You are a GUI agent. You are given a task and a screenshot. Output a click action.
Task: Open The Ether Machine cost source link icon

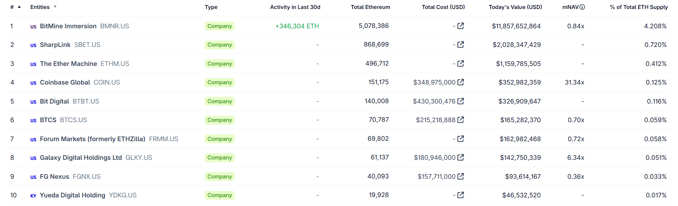(x=461, y=63)
